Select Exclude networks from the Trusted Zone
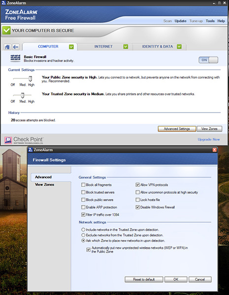 coord(83,235)
